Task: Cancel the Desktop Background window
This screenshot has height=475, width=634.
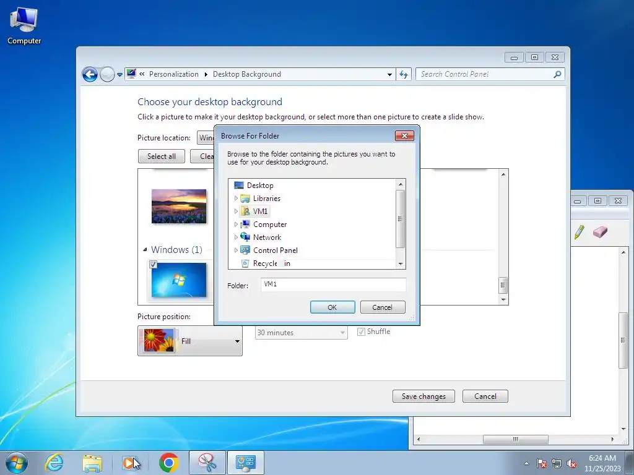Action: [x=485, y=396]
